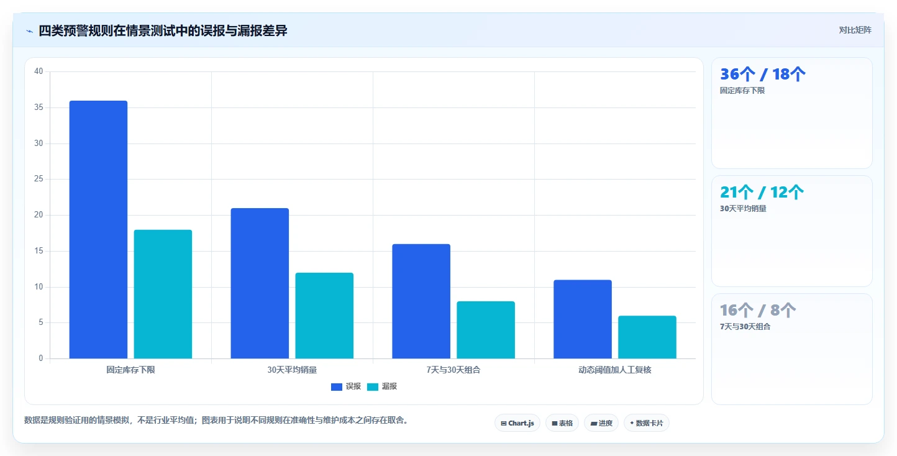Click the chart title 四类预警规则在情景测试中的误报与漏报差异
This screenshot has width=897, height=456.
click(x=163, y=30)
